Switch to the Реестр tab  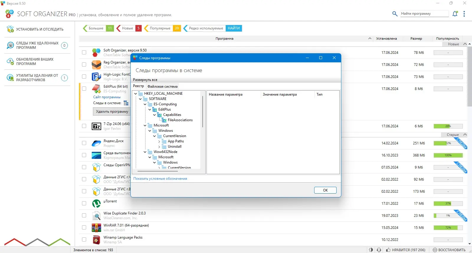[x=138, y=86]
